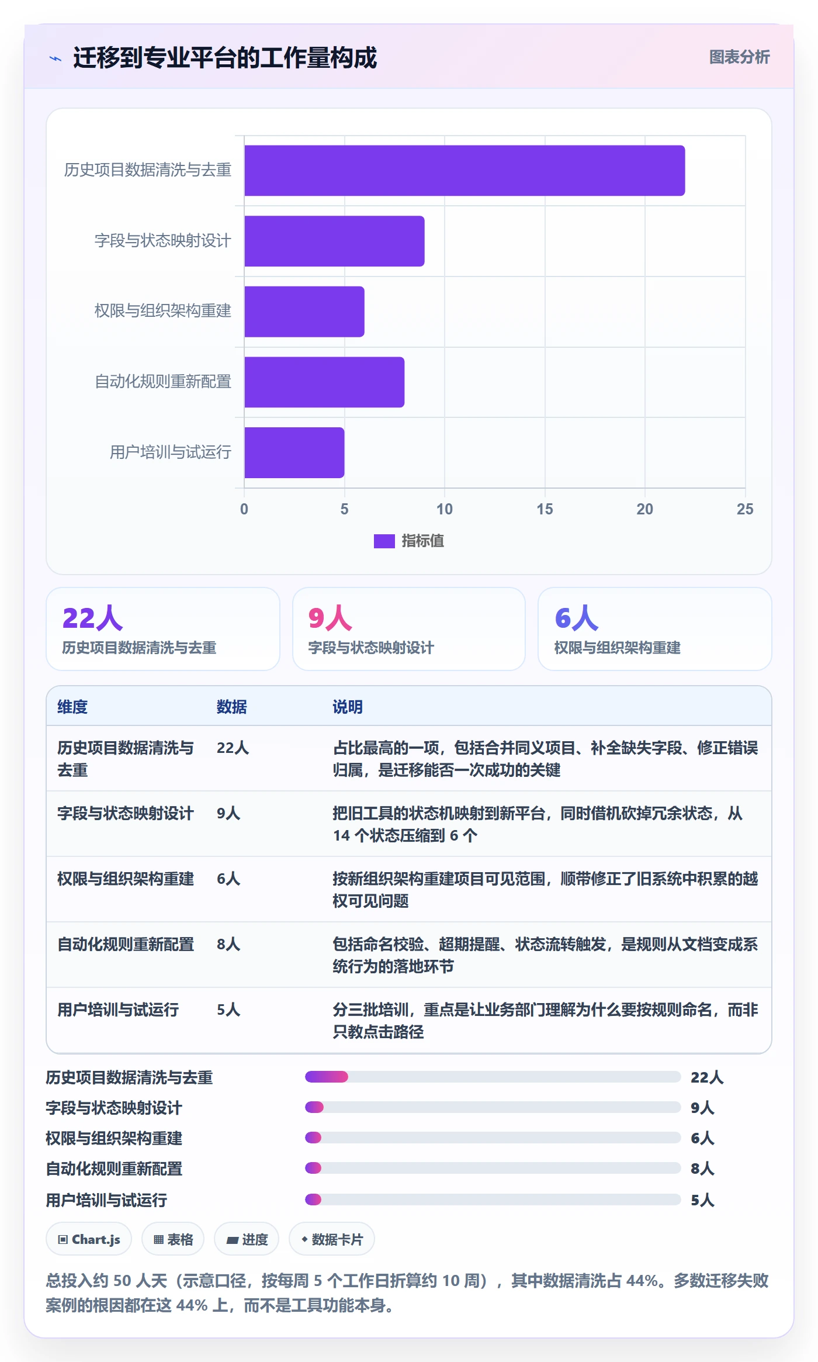
Task: Click the lightning icon beside the page title
Action: click(x=56, y=58)
